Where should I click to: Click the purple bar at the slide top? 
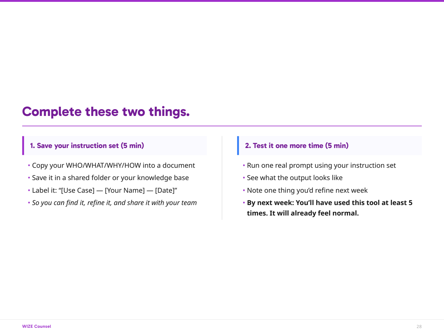point(222,1)
